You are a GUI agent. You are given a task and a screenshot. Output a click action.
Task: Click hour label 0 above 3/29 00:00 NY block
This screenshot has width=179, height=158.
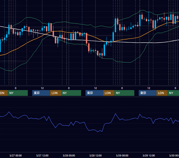(x=122, y=88)
